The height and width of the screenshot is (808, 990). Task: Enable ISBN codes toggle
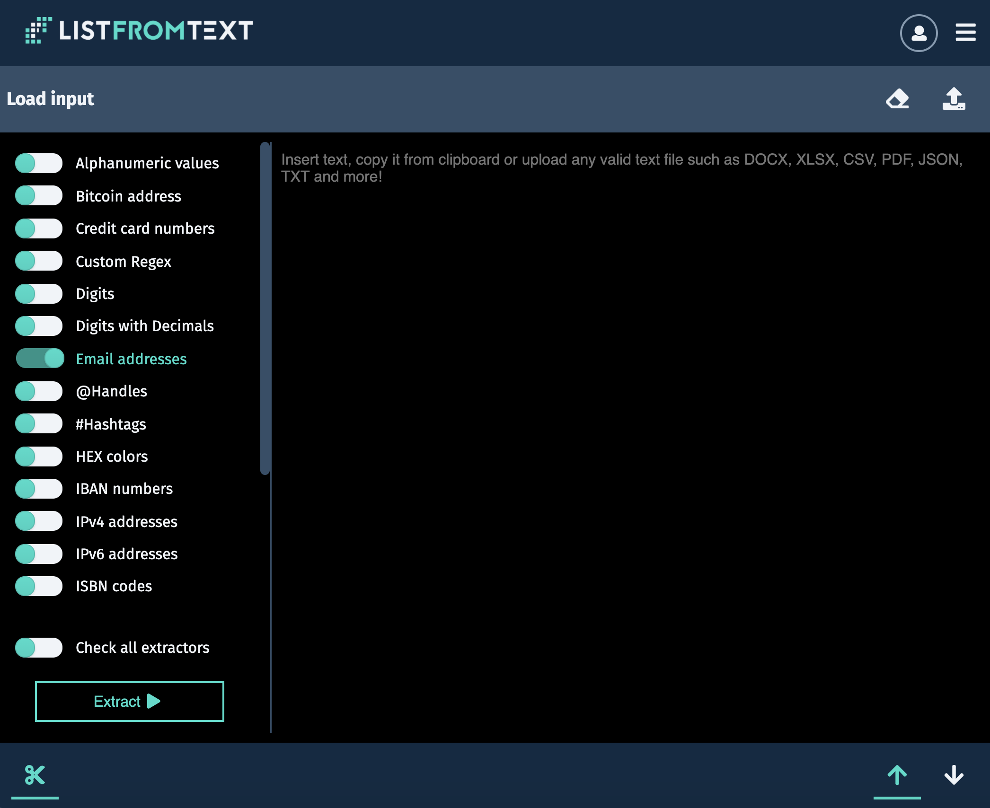(39, 586)
